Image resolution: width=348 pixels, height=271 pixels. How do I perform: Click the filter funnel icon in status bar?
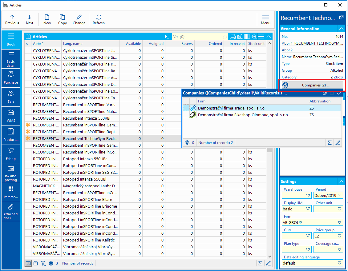pyautogui.click(x=43, y=263)
